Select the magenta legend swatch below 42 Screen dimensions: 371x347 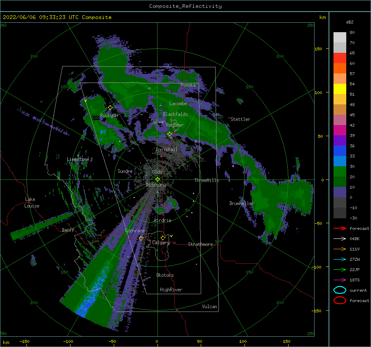pyautogui.click(x=340, y=130)
